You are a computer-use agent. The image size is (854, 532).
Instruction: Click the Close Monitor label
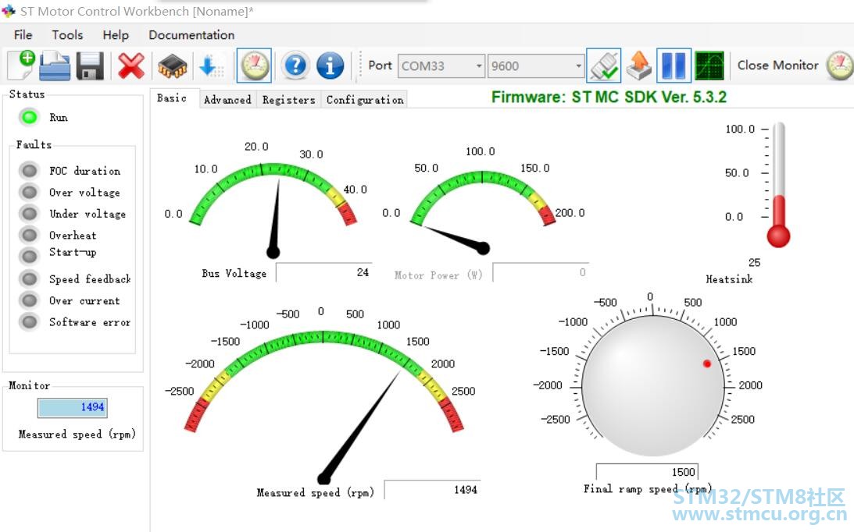tap(777, 66)
